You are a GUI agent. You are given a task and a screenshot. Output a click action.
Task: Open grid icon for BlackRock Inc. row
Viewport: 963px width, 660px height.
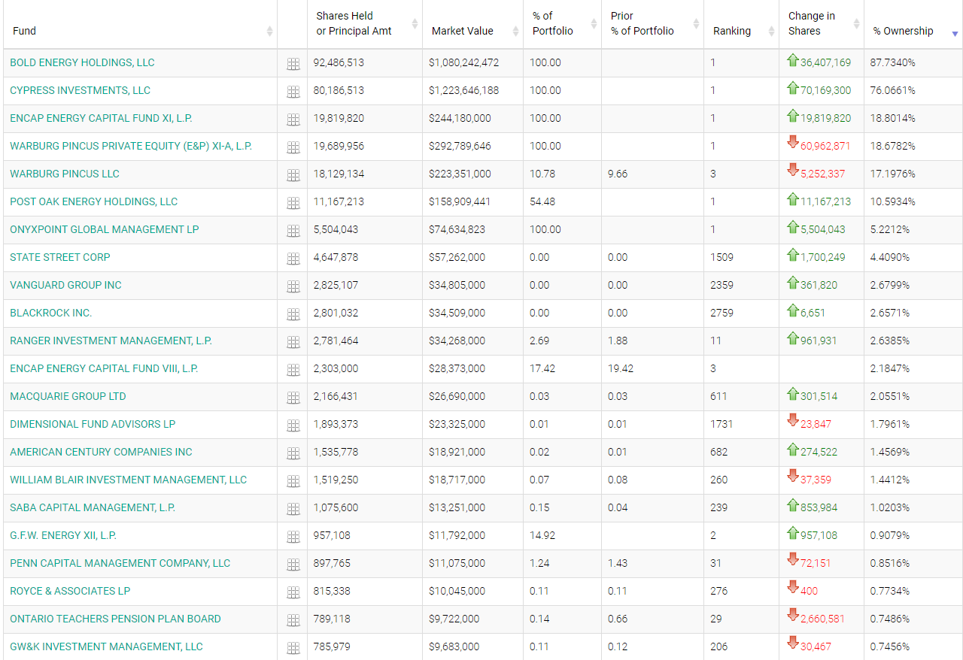click(x=293, y=314)
